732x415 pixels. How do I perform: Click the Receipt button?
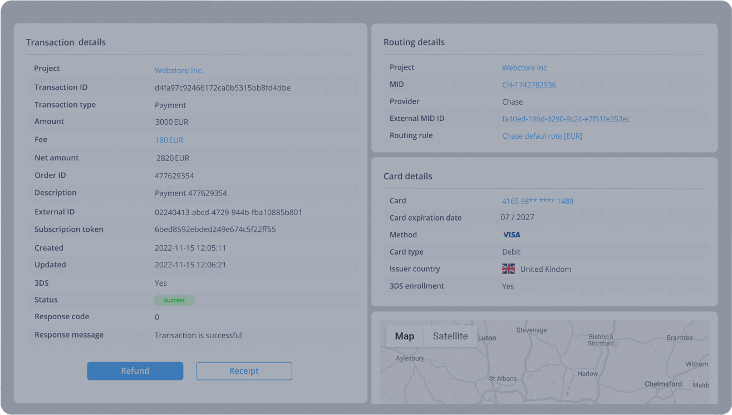(243, 370)
